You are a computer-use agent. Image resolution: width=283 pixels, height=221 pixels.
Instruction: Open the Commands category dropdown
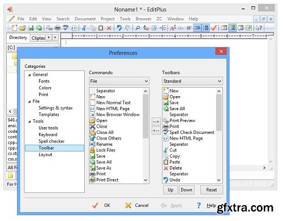pos(119,81)
